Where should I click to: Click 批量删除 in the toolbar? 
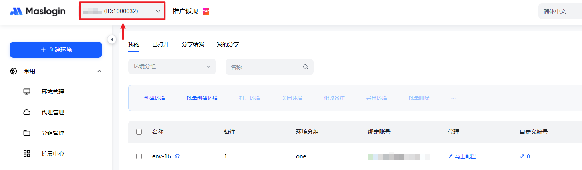(419, 98)
